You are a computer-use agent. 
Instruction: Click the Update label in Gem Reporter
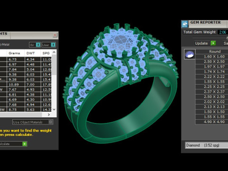(201, 43)
